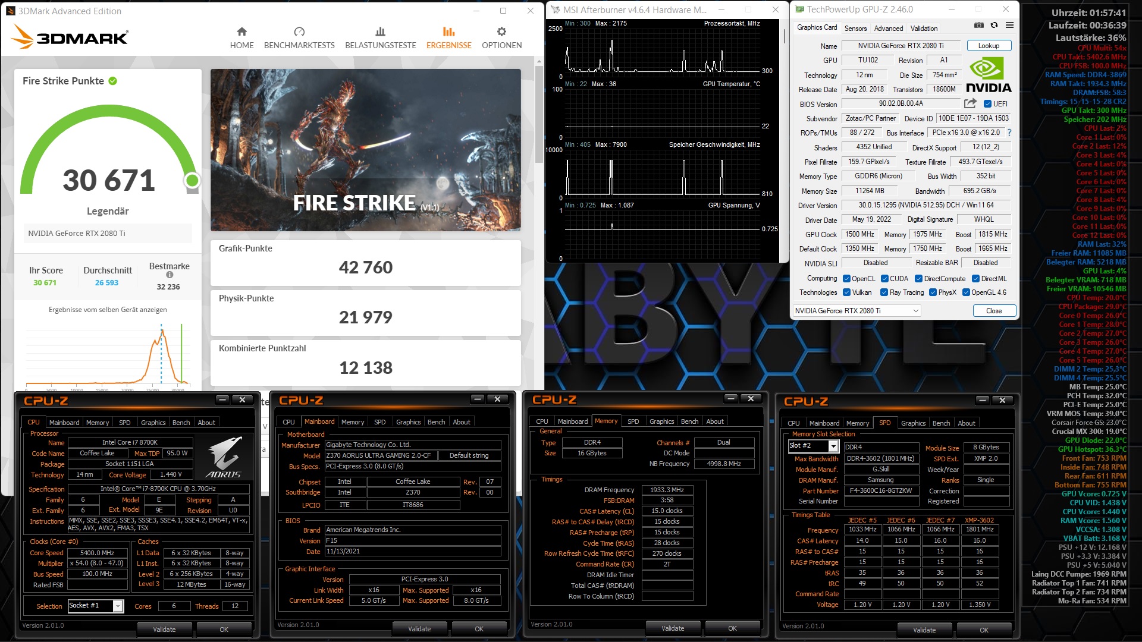The image size is (1142, 642).
Task: Click the GPU-Z Name field
Action: tap(901, 46)
